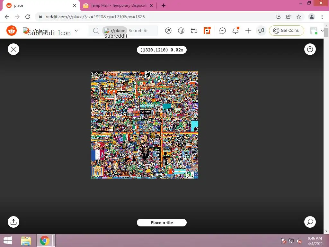Open the Chrome profile icon

(x=312, y=17)
